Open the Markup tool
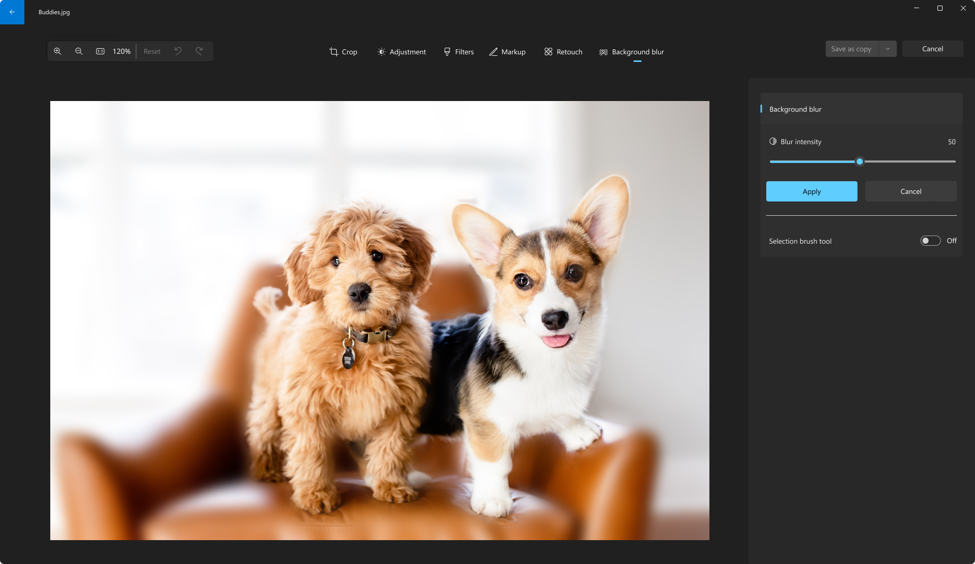The height and width of the screenshot is (564, 975). click(x=508, y=52)
